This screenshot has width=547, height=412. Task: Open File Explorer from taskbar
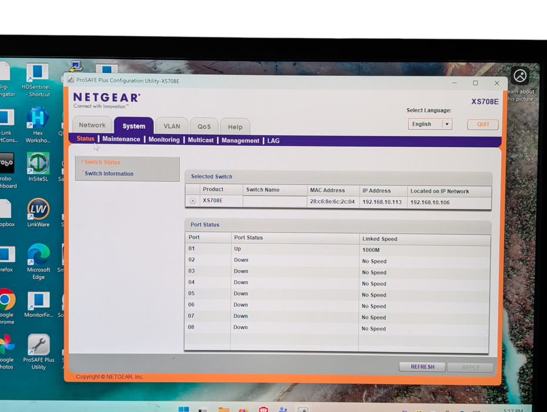coord(224,410)
